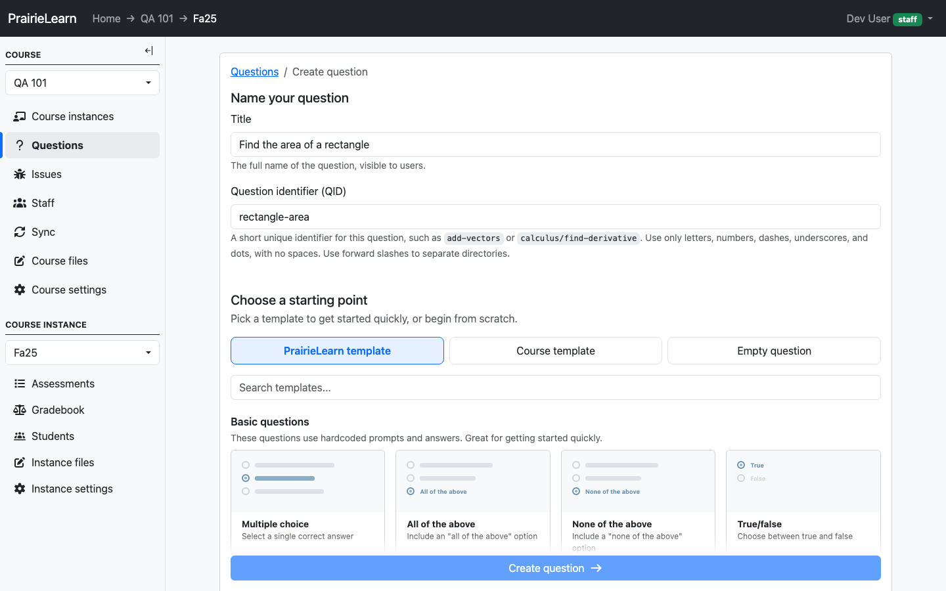Open the Dev User account menu
This screenshot has height=591, width=946.
(890, 18)
